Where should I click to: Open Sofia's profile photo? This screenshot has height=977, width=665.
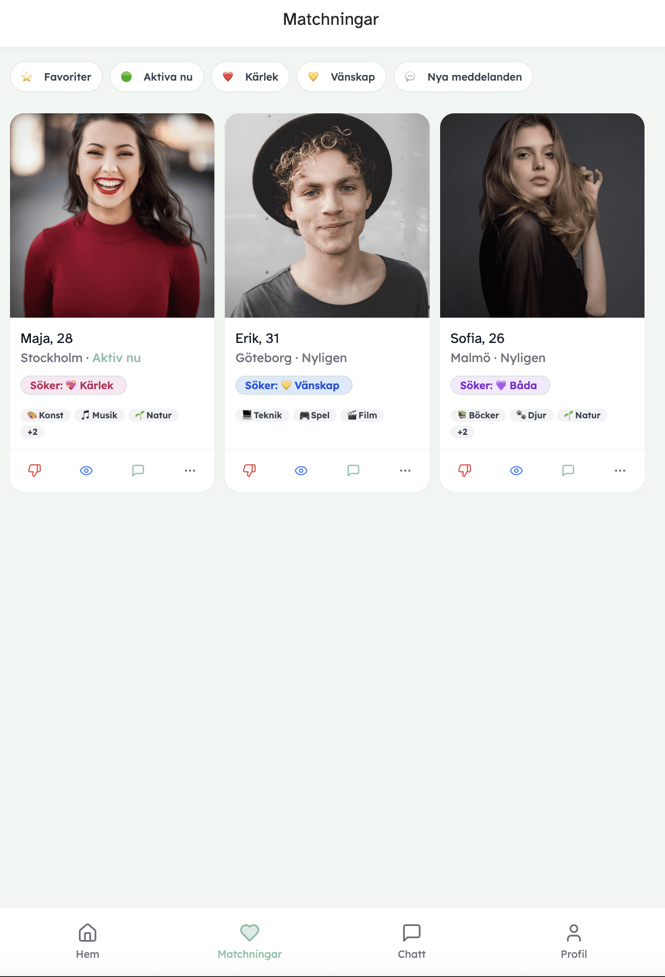point(542,215)
